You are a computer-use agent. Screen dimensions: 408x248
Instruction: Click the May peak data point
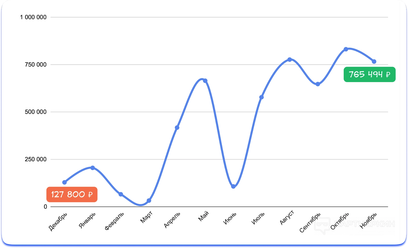point(205,81)
